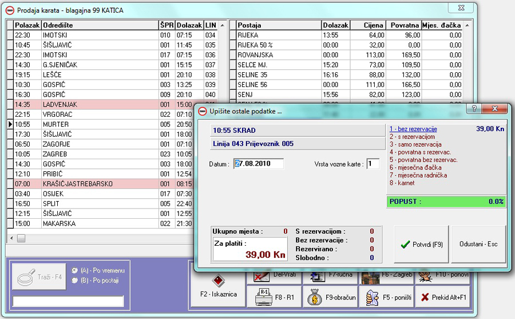The width and height of the screenshot is (515, 319).
Task: Click the green POPUST discount bar
Action: [446, 201]
